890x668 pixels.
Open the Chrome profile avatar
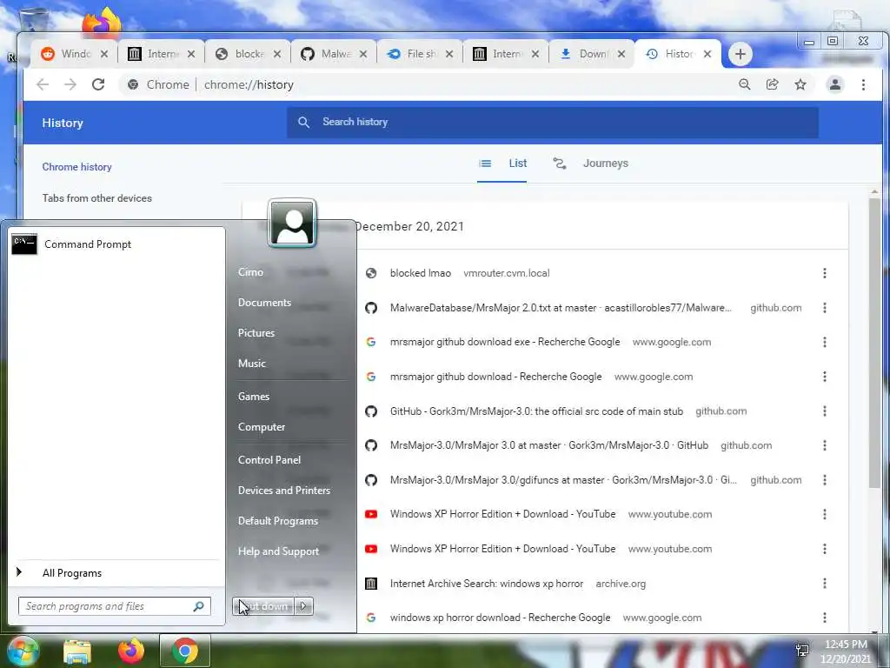pos(835,84)
